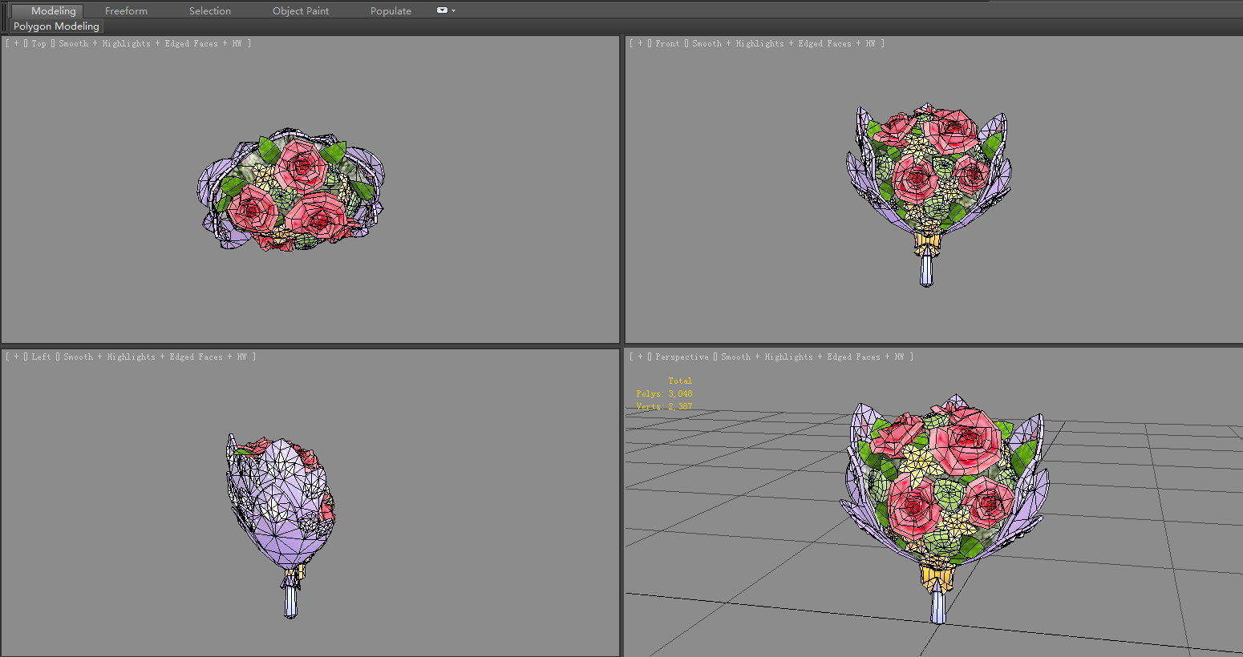
Task: Open the Front viewport shading label menu
Action: pos(783,43)
